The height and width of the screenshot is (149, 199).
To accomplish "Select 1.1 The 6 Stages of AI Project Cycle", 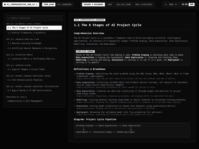I will 34,28.
